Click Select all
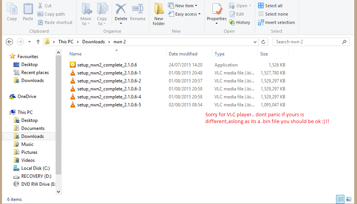 tap(270, 6)
